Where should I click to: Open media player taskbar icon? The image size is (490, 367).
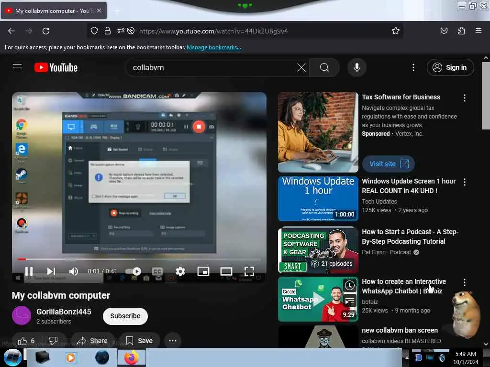click(x=71, y=357)
